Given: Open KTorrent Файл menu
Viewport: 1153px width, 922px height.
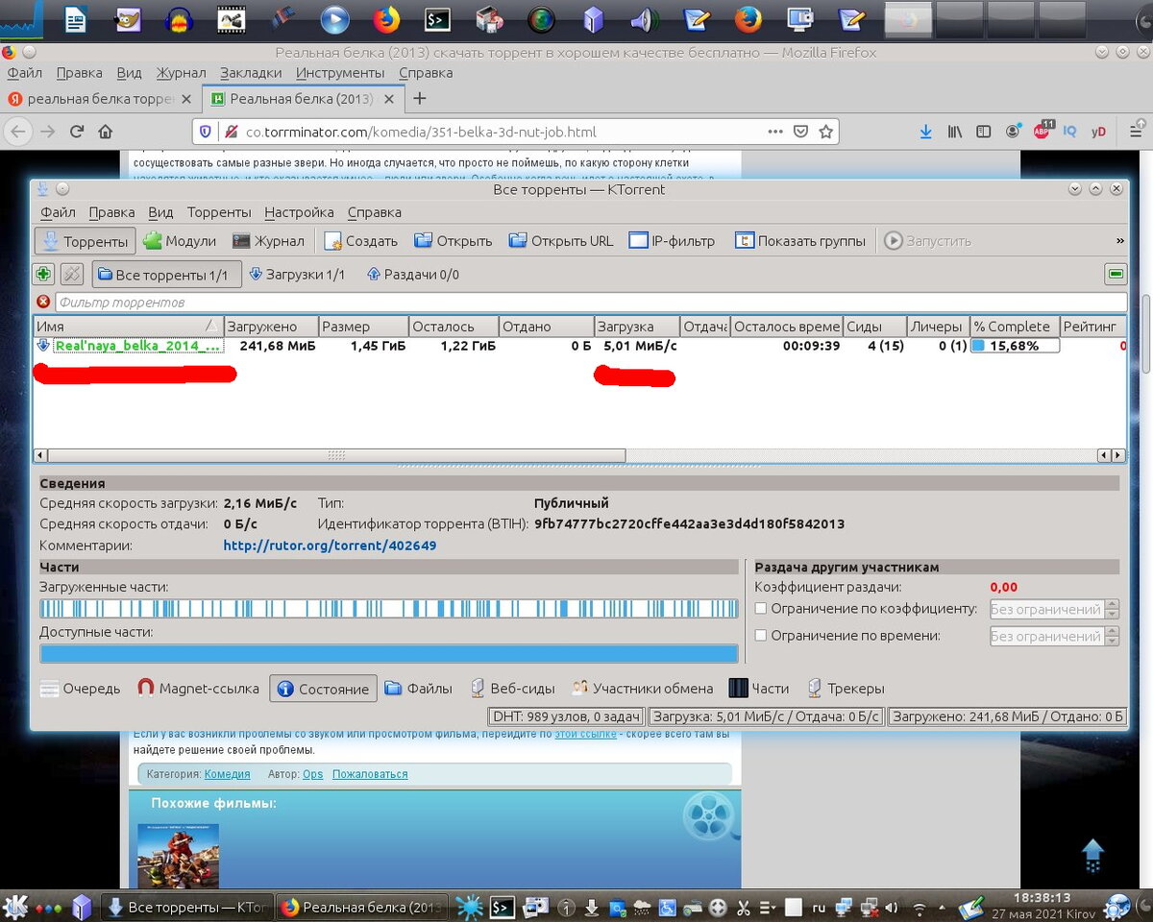Looking at the screenshot, I should pyautogui.click(x=58, y=212).
